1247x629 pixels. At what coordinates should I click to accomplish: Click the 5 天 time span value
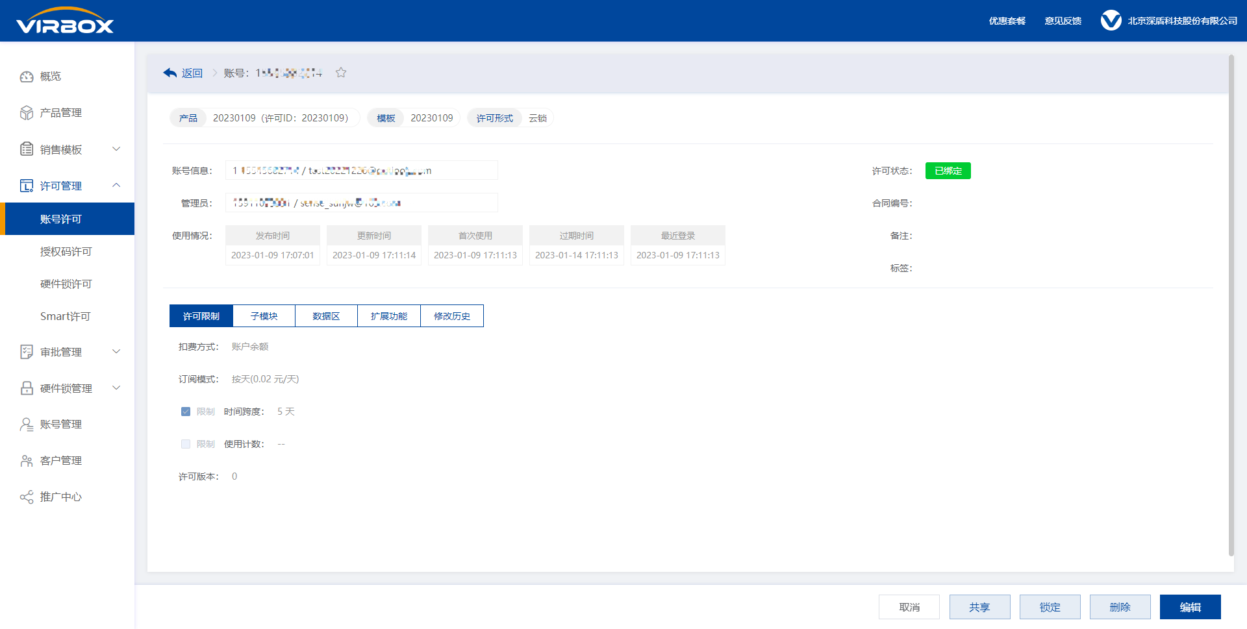pos(286,412)
